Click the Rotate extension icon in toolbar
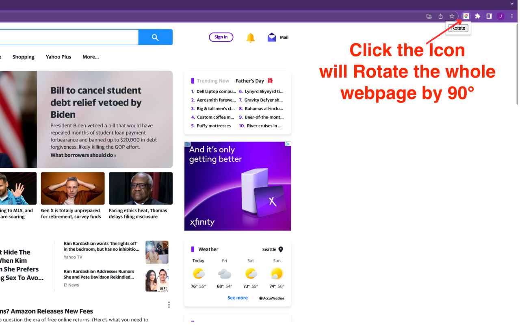Image resolution: width=520 pixels, height=325 pixels. [466, 16]
